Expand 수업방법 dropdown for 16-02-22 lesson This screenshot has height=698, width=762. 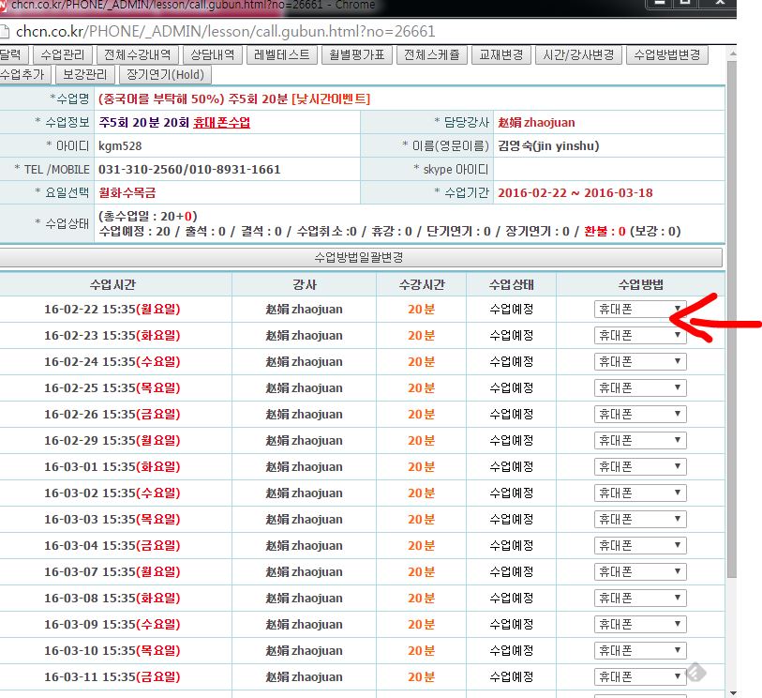[x=640, y=309]
